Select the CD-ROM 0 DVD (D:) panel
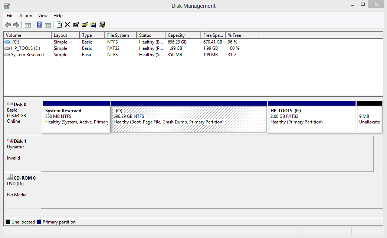 tap(23, 190)
